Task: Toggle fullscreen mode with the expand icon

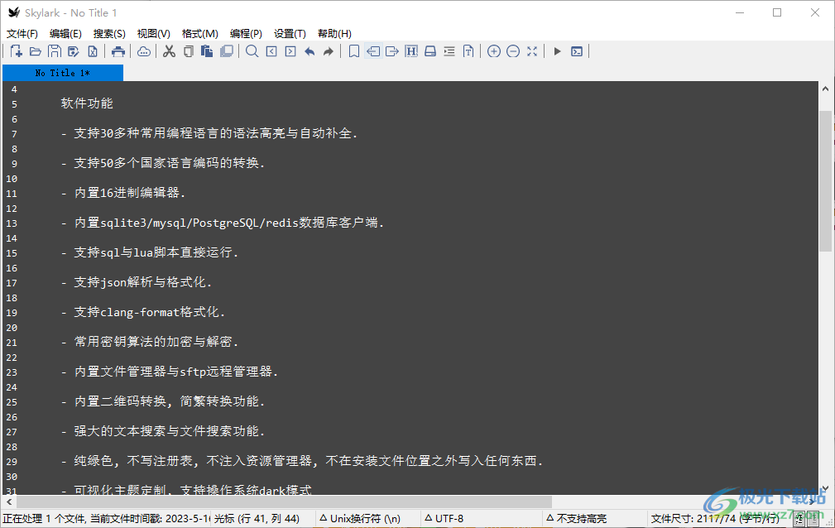Action: point(532,50)
